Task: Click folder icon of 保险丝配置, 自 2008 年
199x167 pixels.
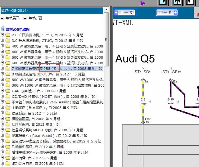Action: click(8, 119)
